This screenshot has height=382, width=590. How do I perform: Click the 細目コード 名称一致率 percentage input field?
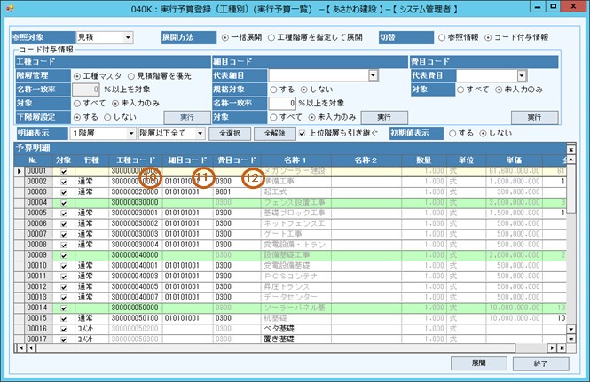click(x=283, y=104)
